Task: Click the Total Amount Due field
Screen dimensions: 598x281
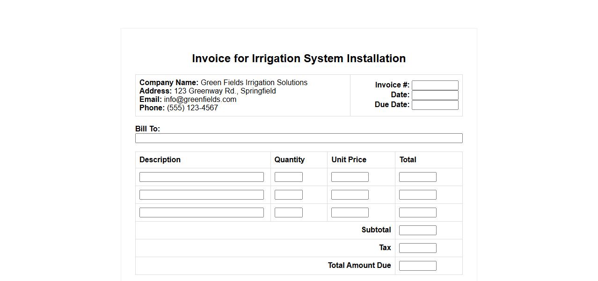Action: pyautogui.click(x=417, y=266)
